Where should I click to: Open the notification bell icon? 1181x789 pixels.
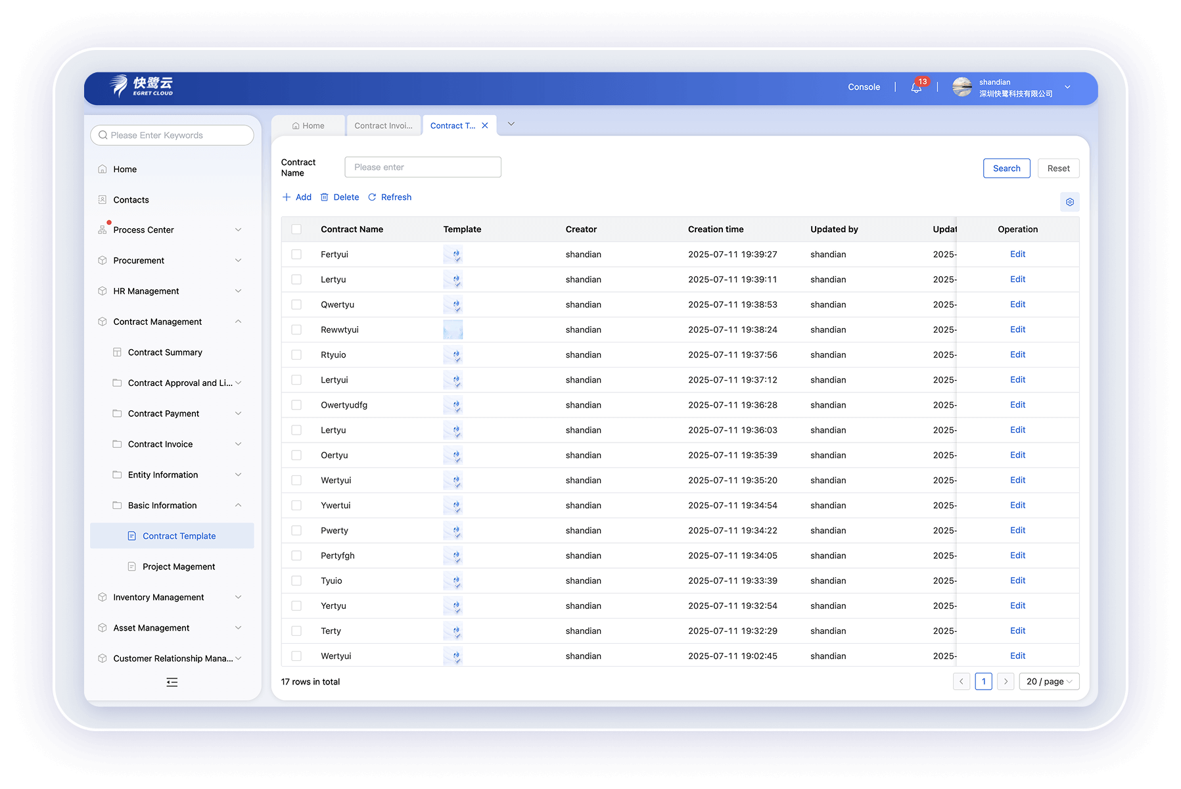[915, 87]
